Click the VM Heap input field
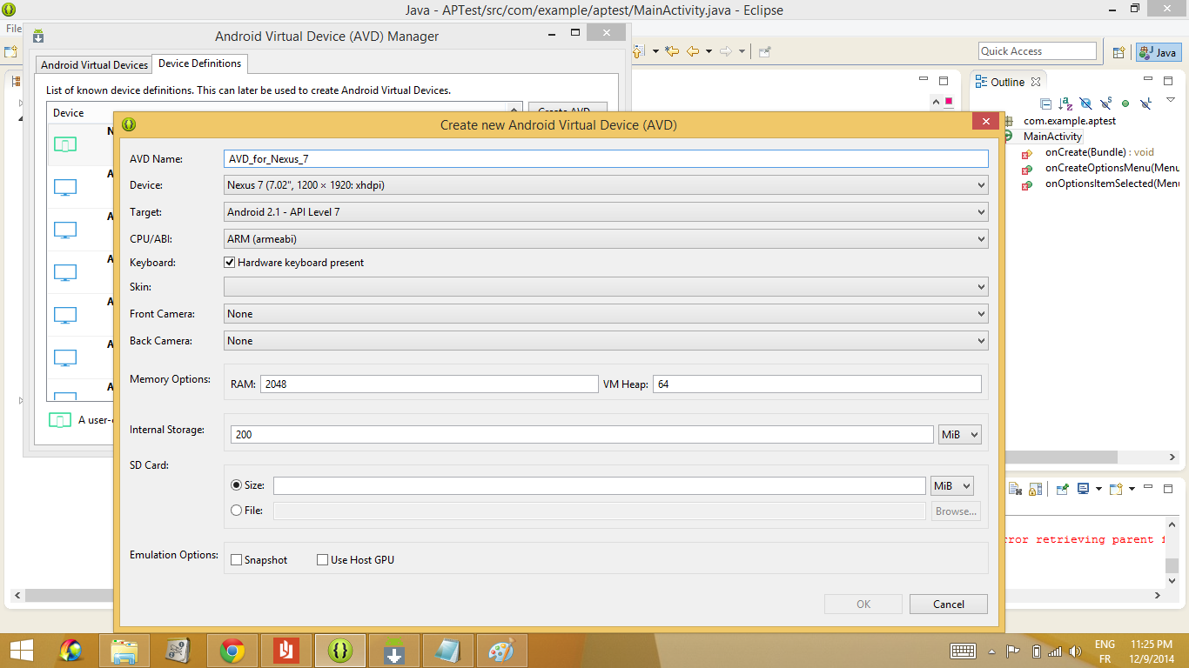The height and width of the screenshot is (668, 1189). point(817,384)
